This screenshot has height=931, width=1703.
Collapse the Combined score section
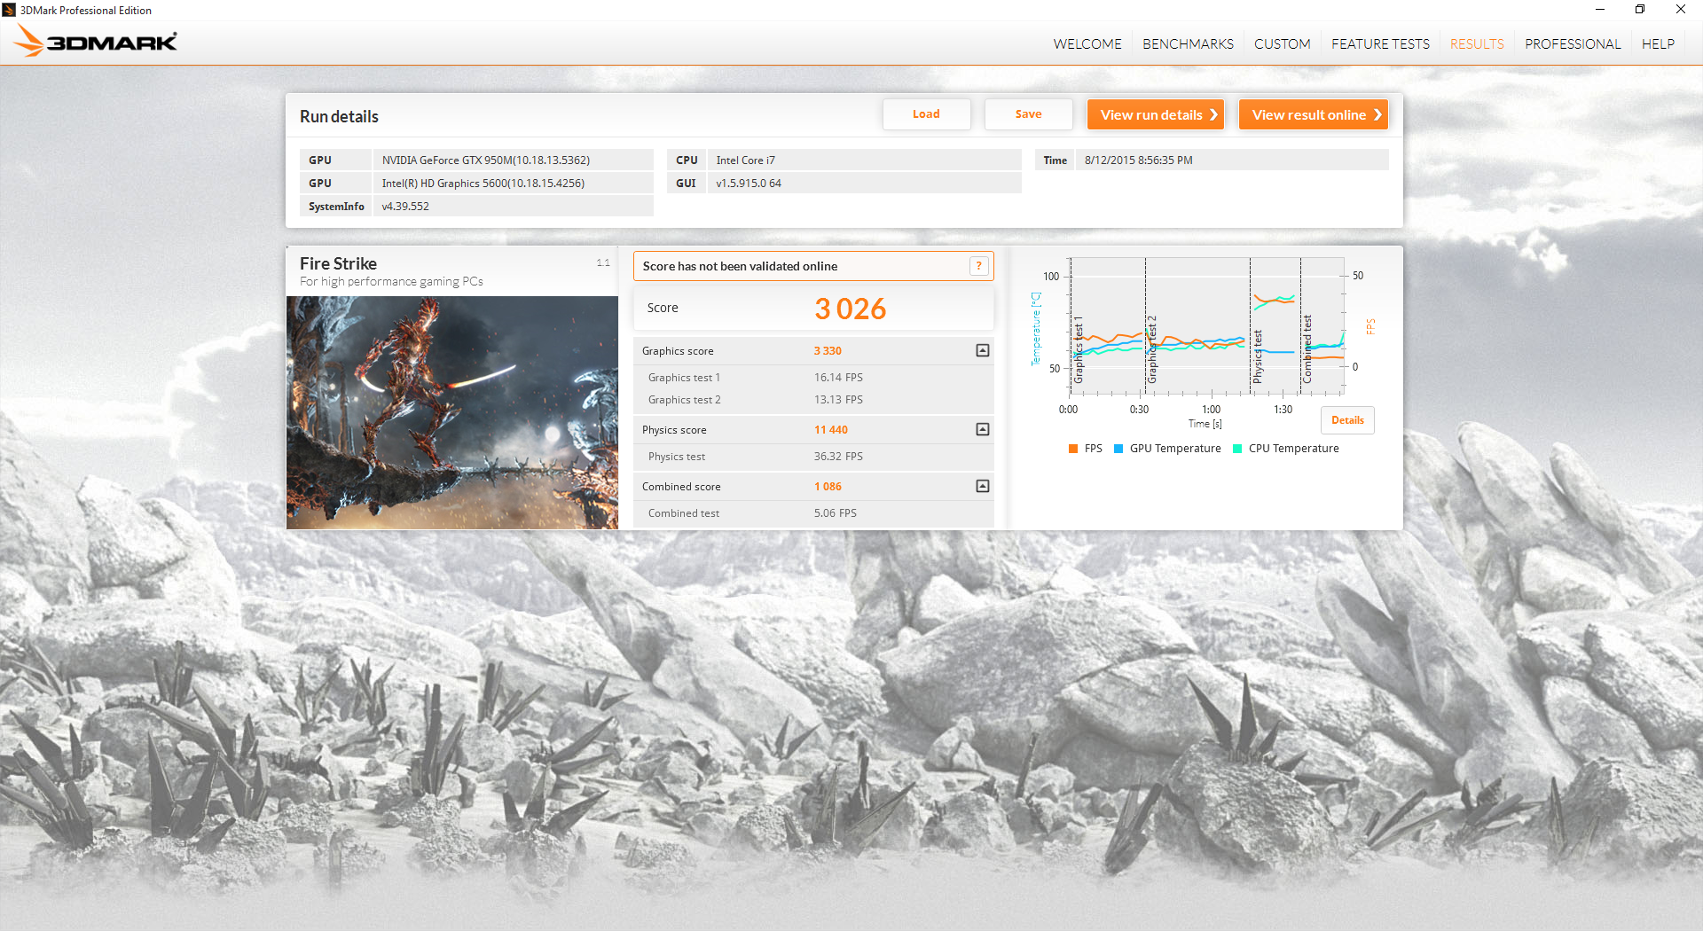pyautogui.click(x=983, y=486)
